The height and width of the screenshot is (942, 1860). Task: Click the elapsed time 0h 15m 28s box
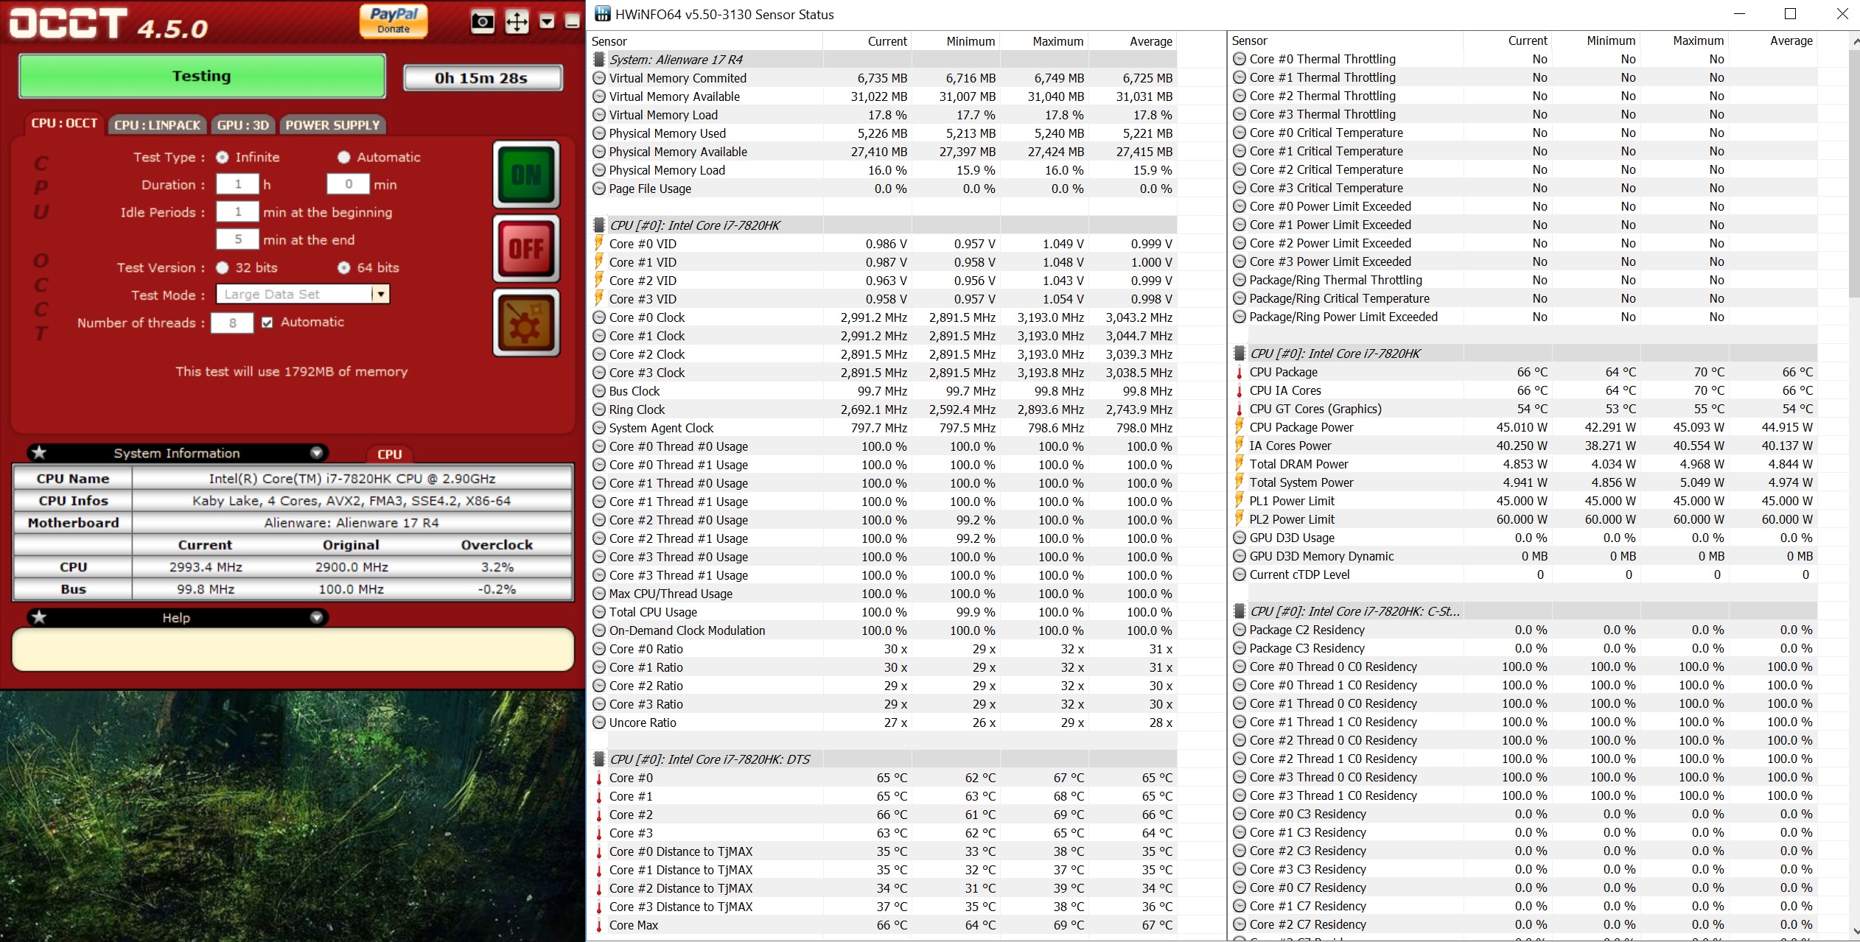point(483,77)
